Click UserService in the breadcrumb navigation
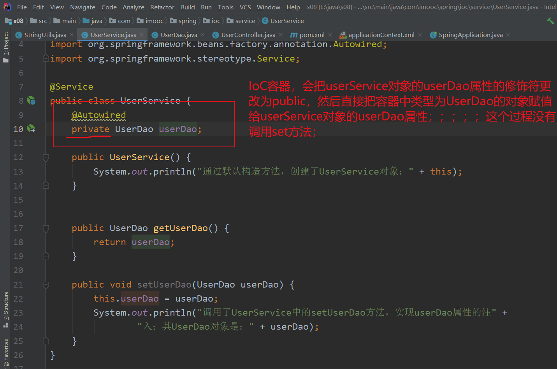 (x=287, y=21)
